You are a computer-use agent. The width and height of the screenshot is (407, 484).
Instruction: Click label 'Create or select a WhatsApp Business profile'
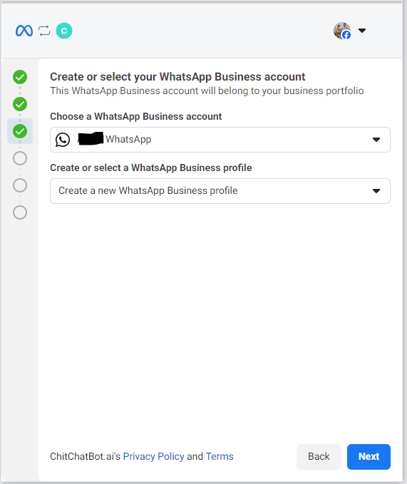[x=151, y=168]
